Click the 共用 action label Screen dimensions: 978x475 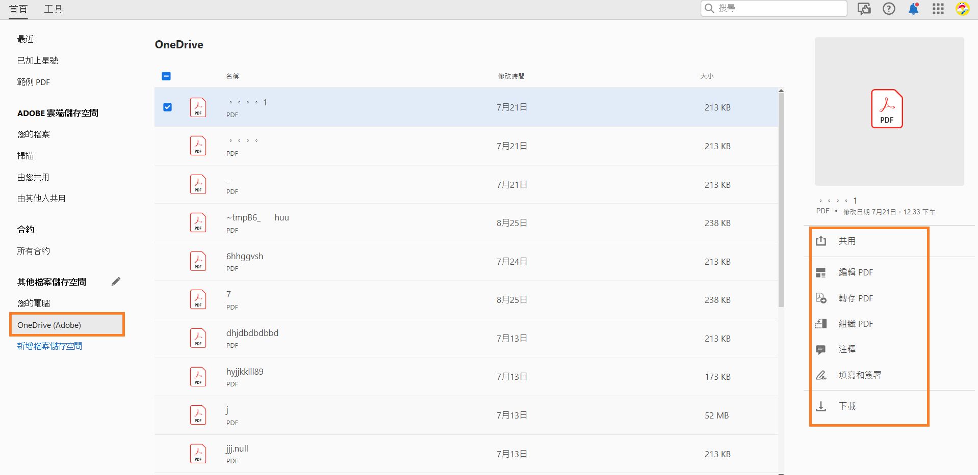tap(847, 241)
